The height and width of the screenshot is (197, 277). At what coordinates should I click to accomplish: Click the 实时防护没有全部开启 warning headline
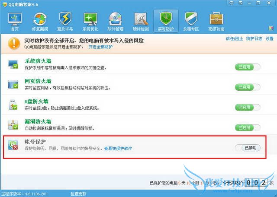[84, 41]
